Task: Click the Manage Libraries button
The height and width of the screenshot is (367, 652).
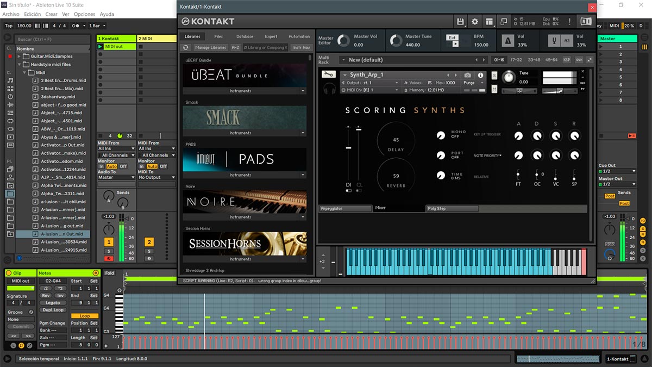Action: [210, 48]
